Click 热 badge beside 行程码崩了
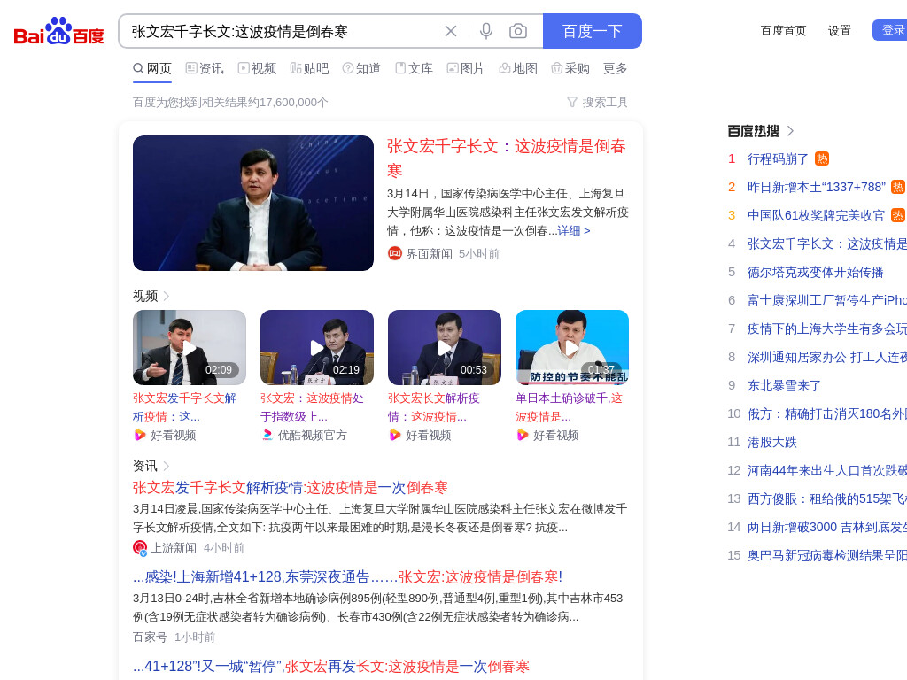Screen dimensions: 907x680 [x=822, y=158]
